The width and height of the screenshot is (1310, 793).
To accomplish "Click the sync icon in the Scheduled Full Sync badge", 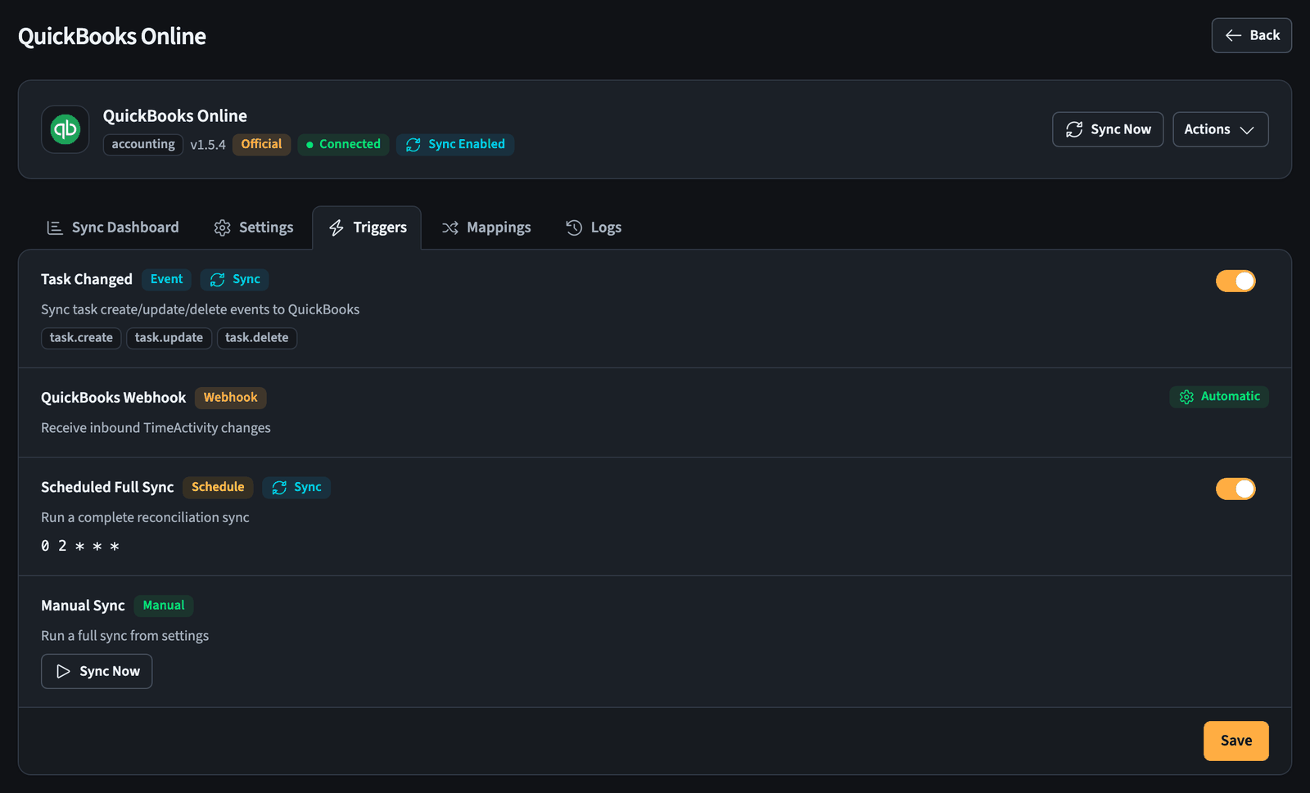I will [279, 488].
